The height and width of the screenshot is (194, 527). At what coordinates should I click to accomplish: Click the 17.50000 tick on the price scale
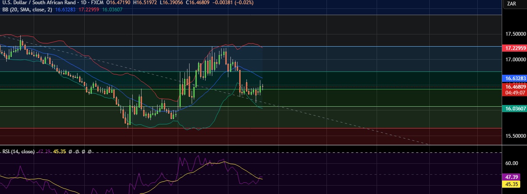coord(515,34)
